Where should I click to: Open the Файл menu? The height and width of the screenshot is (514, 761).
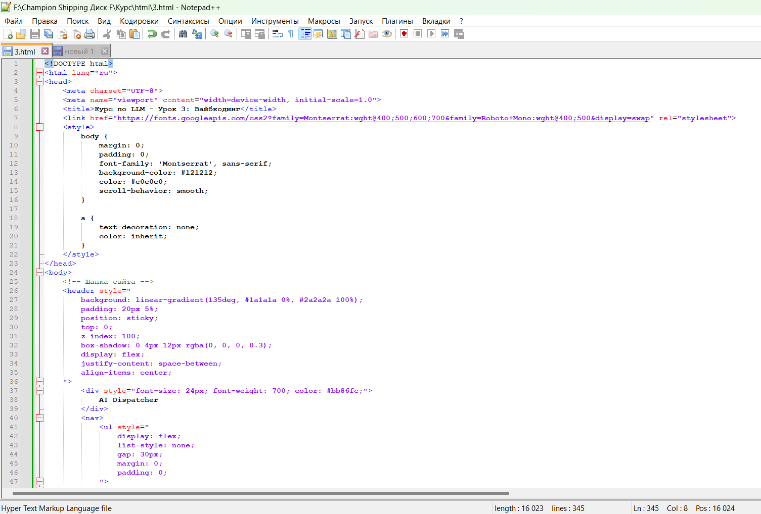(14, 21)
